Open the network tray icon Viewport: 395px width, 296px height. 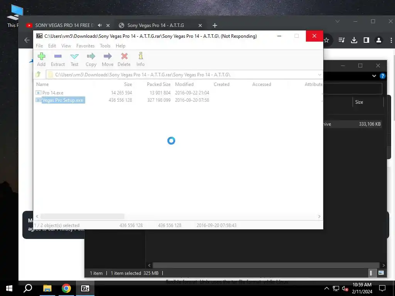pyautogui.click(x=336, y=288)
